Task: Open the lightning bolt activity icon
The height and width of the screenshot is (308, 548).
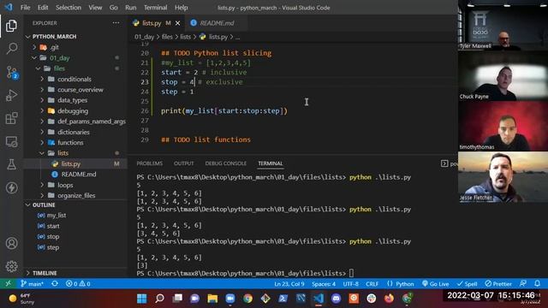Action: [11, 188]
